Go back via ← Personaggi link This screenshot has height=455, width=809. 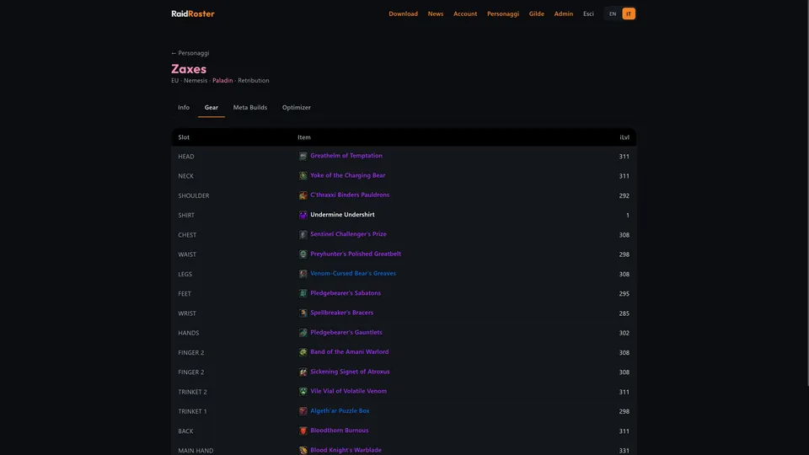tap(190, 53)
